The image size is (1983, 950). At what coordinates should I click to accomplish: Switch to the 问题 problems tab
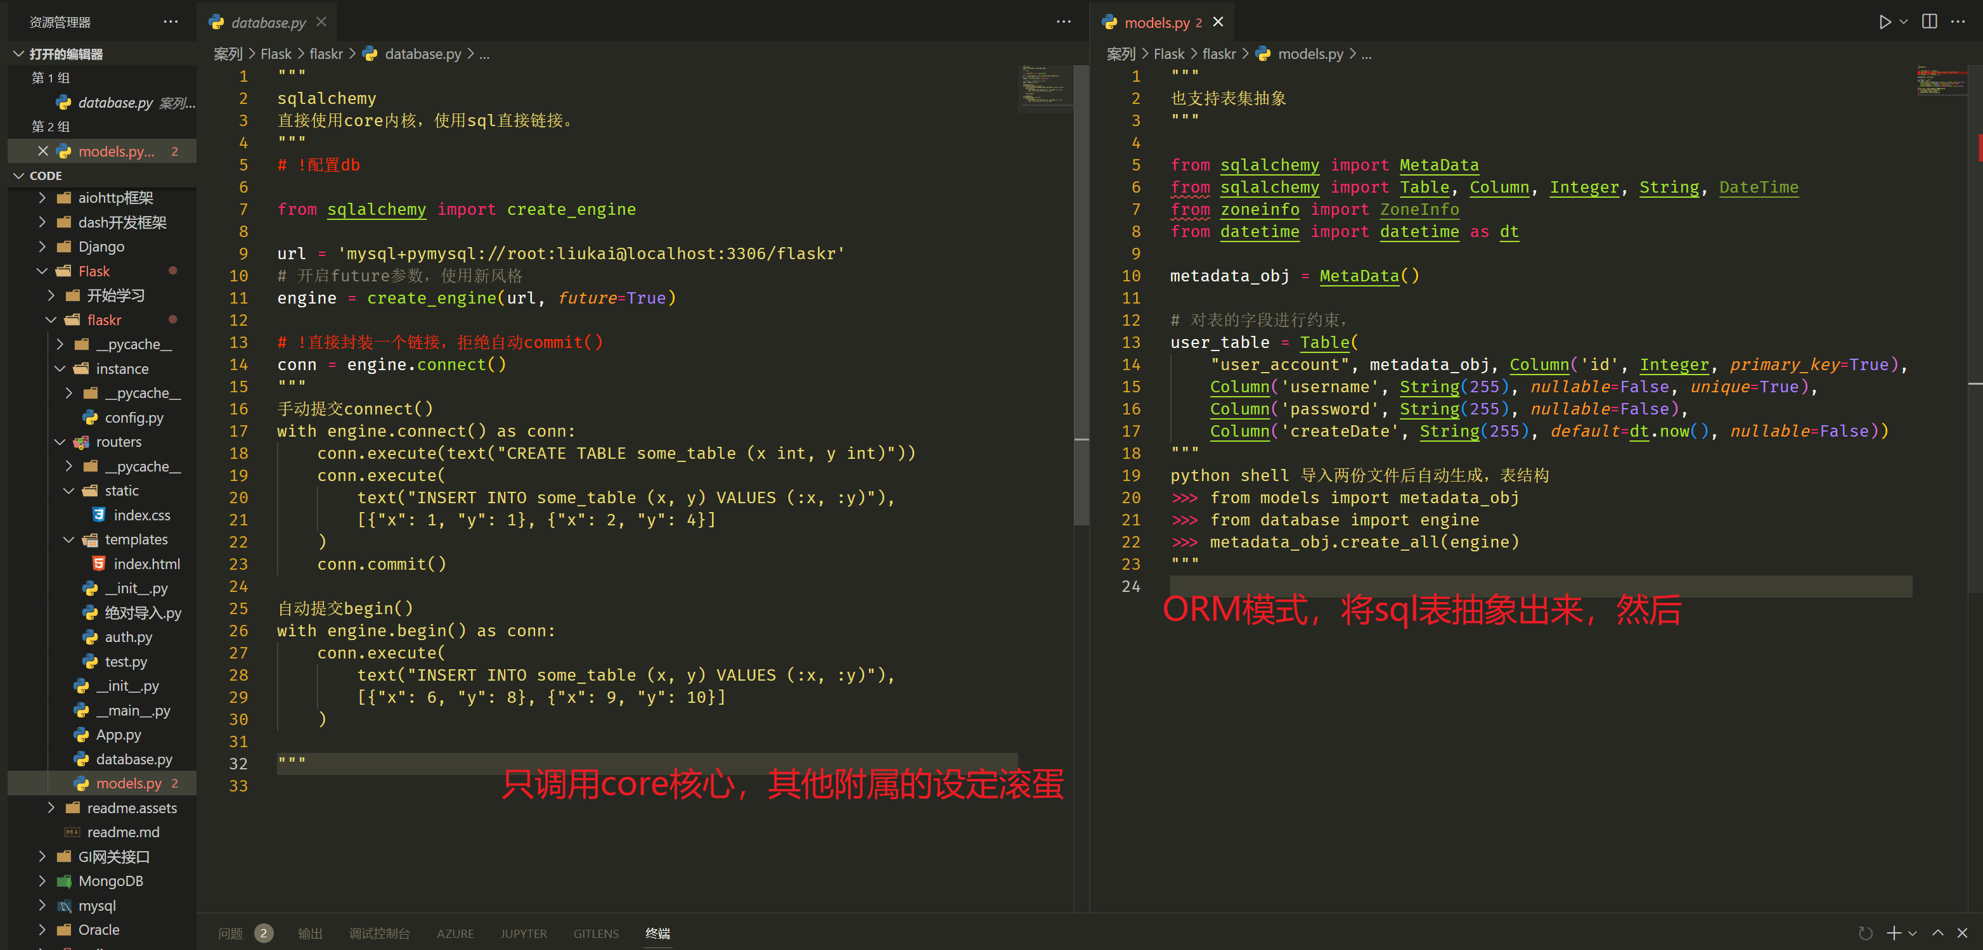pos(230,933)
